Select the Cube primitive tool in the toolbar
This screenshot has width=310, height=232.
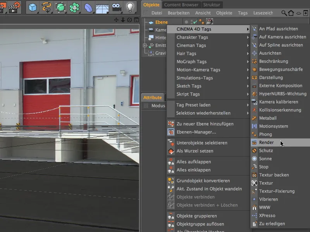pyautogui.click(x=33, y=7)
